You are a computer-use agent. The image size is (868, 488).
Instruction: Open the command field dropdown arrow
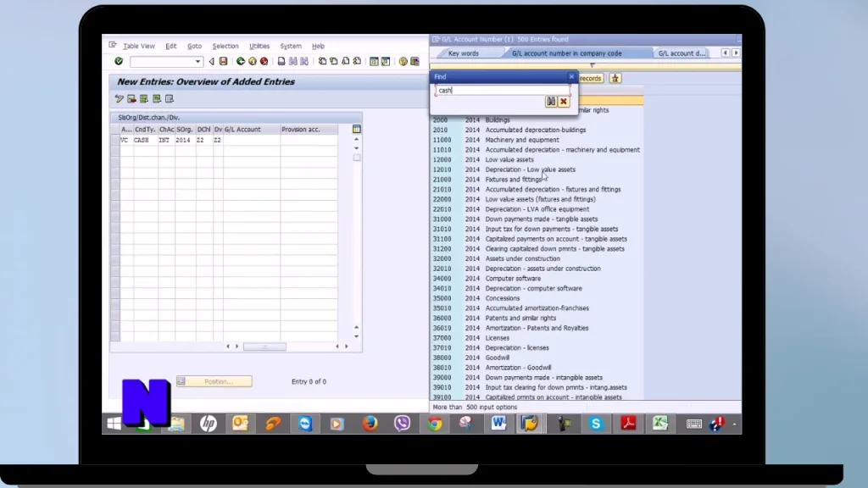198,61
